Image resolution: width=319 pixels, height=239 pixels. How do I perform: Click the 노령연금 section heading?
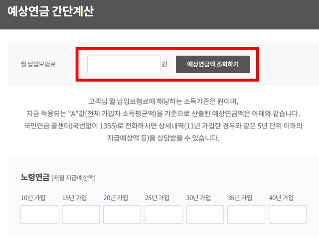tap(35, 177)
